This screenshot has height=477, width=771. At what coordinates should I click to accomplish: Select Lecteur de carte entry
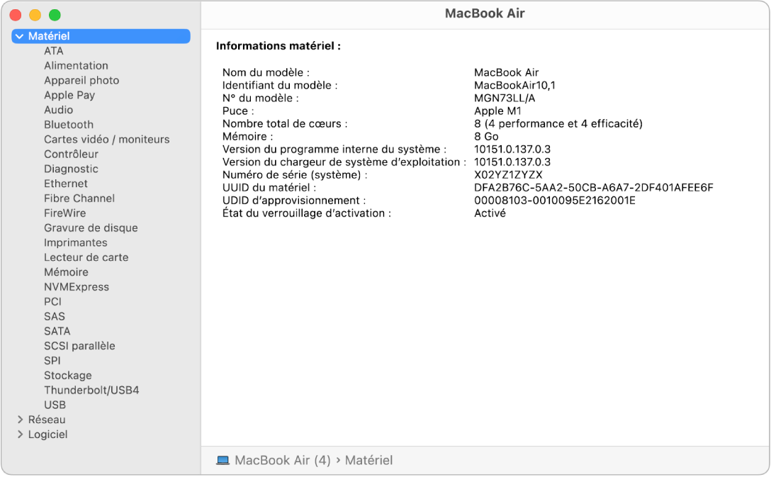click(86, 258)
